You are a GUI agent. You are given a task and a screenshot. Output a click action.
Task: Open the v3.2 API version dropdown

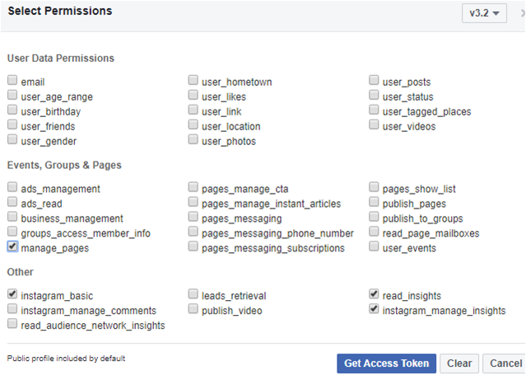(x=484, y=14)
